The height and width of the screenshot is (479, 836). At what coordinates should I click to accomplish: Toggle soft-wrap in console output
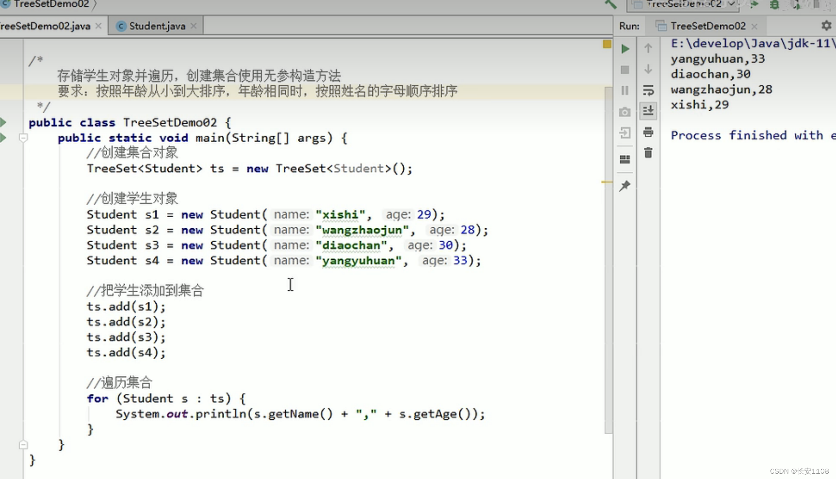tap(648, 90)
